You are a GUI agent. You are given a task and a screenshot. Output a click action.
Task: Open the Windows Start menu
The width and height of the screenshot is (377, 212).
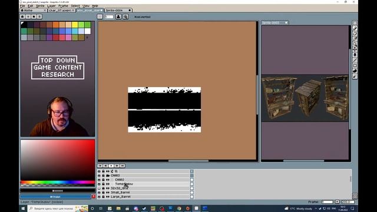click(24, 208)
